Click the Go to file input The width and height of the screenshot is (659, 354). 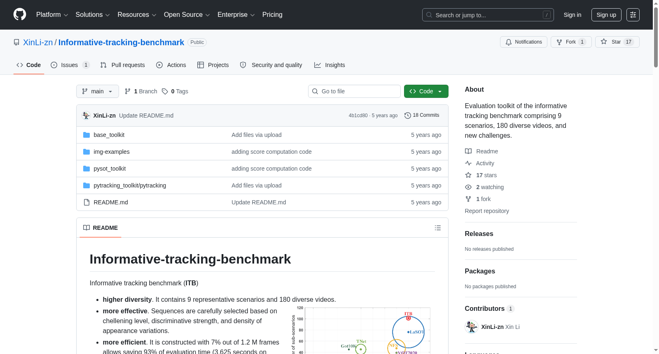click(x=354, y=91)
